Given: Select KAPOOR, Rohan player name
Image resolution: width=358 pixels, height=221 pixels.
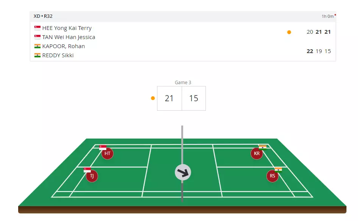Looking at the screenshot, I should (64, 46).
